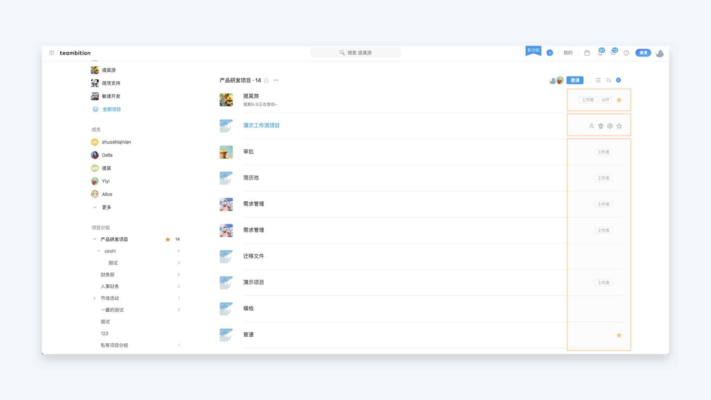Click 微信支持 project icon in sidebar
Viewport: 711px width, 400px height.
(x=95, y=83)
